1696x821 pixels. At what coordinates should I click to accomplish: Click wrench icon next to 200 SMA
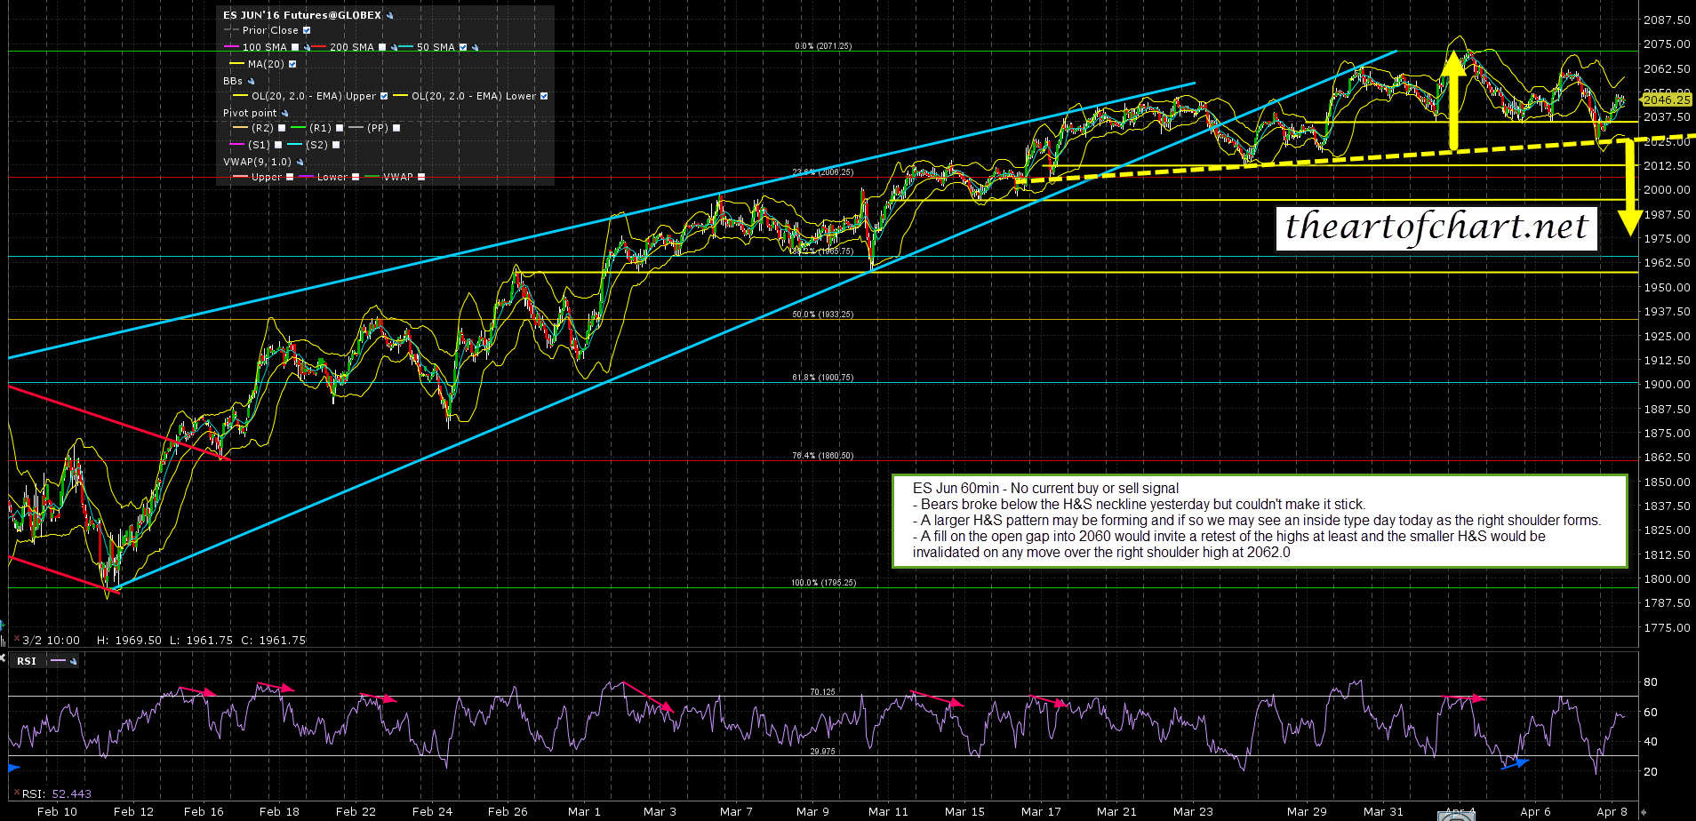(394, 48)
